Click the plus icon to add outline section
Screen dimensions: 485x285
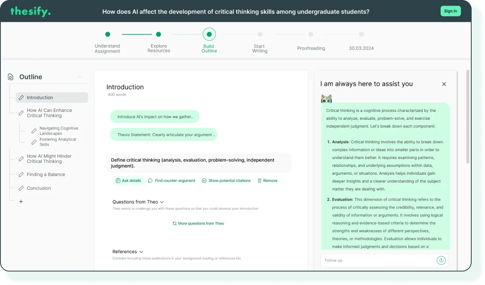coord(21,201)
